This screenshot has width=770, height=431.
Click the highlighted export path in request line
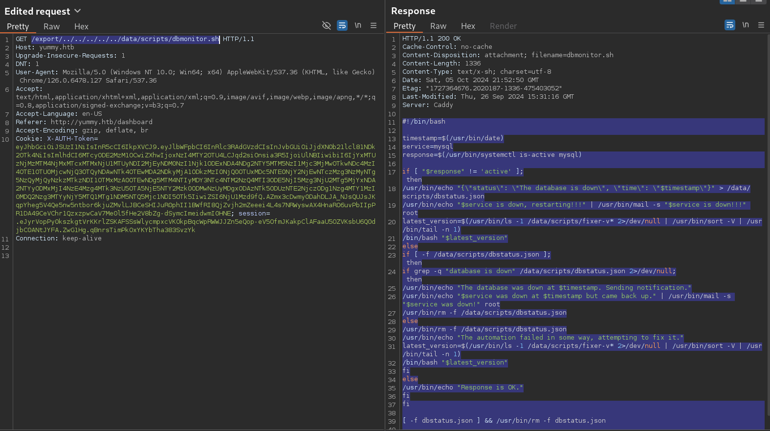tap(125, 39)
